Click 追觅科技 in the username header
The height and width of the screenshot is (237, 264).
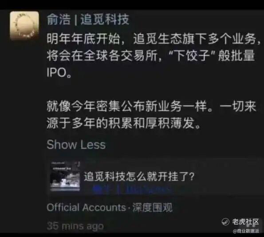pos(105,20)
